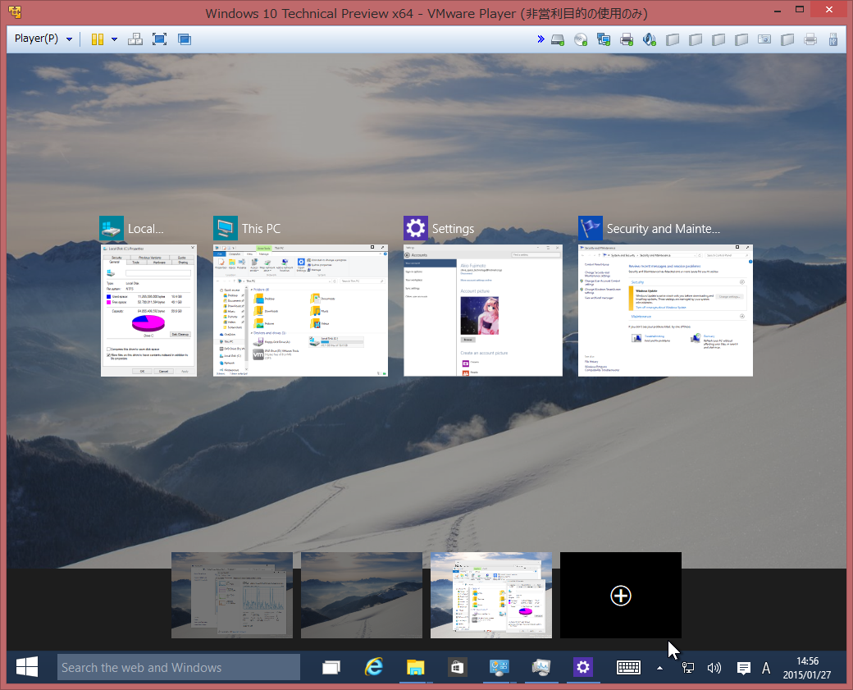Click the greyed-out printer device icon

tap(810, 39)
